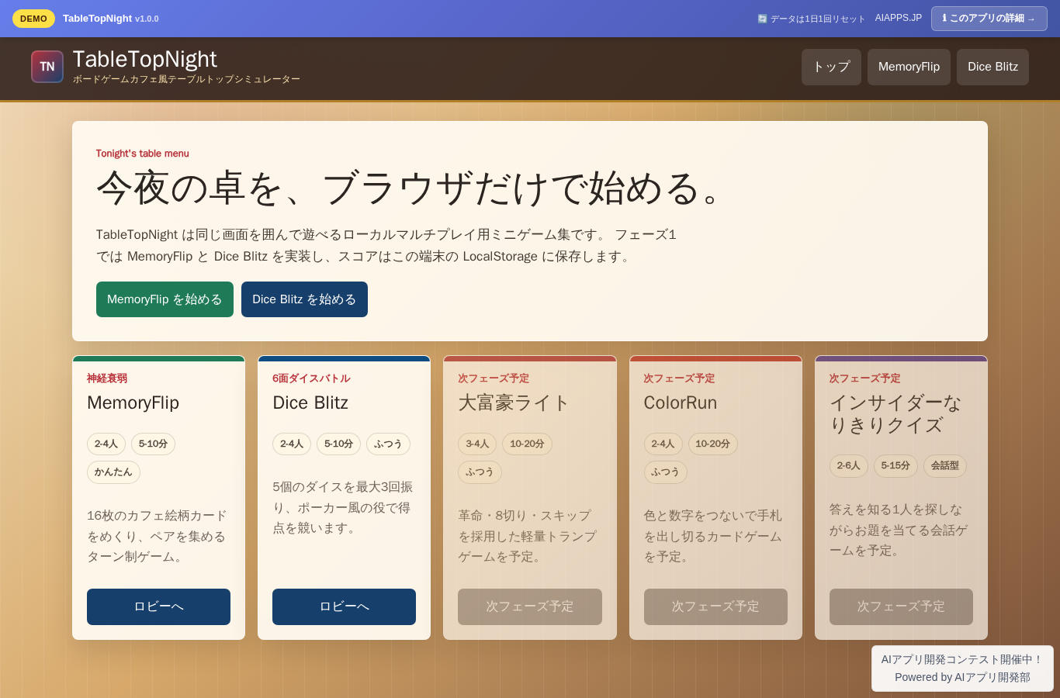Open MemoryFlip in the header navigation

pos(909,67)
